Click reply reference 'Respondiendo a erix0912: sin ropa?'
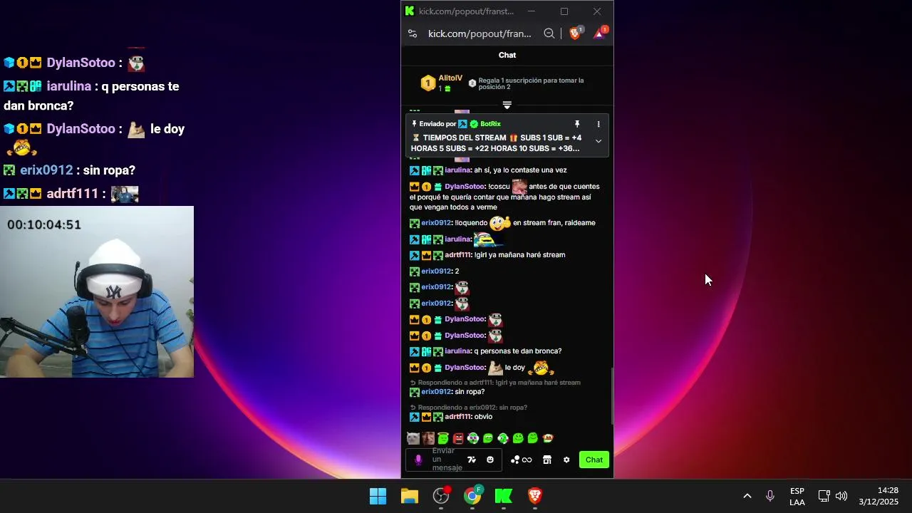 (x=472, y=408)
